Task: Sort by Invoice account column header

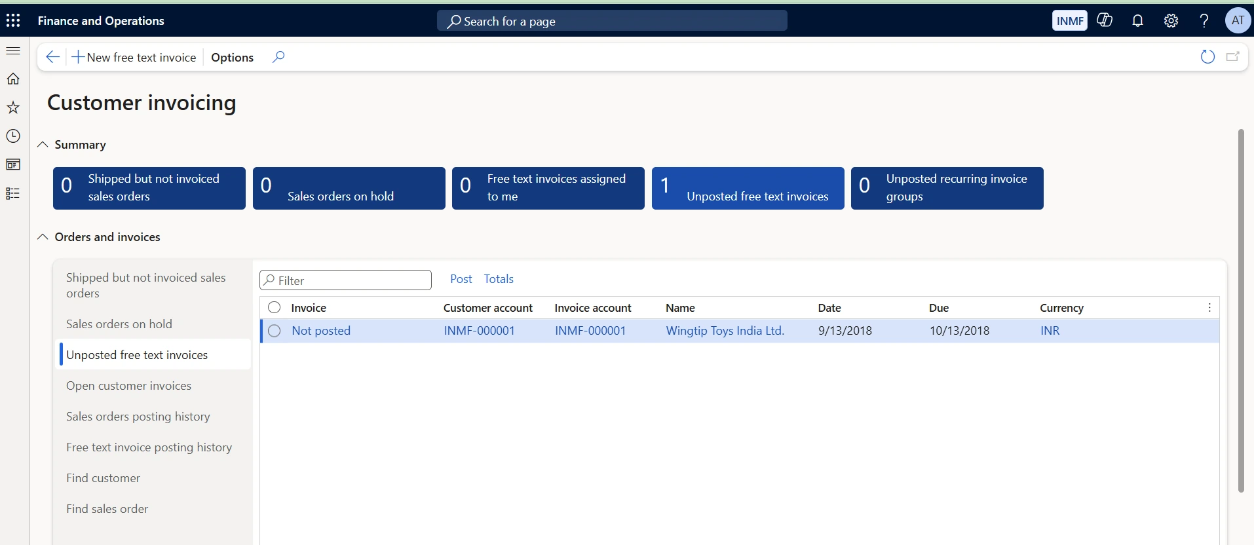Action: tap(593, 308)
